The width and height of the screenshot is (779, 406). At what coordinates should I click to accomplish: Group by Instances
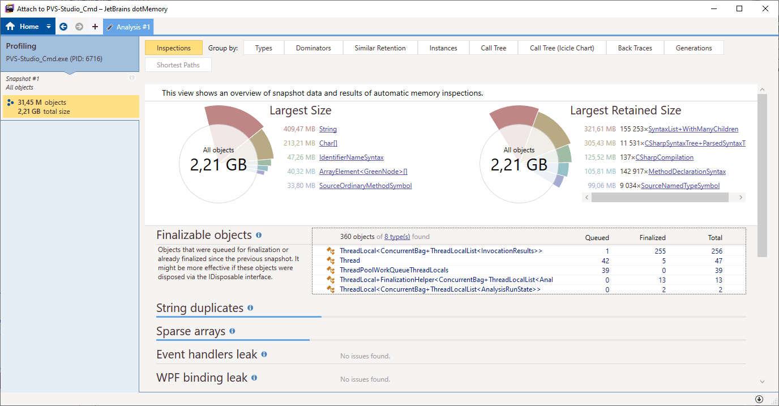coord(443,48)
